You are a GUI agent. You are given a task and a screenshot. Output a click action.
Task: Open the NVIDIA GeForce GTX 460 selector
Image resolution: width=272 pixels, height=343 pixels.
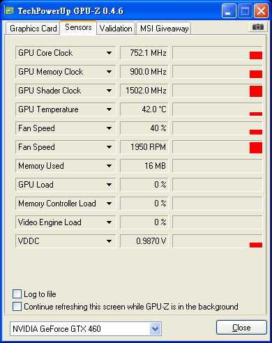[x=86, y=329]
